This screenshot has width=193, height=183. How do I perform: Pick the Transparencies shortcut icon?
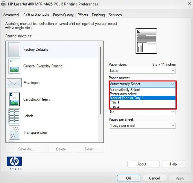(14, 132)
